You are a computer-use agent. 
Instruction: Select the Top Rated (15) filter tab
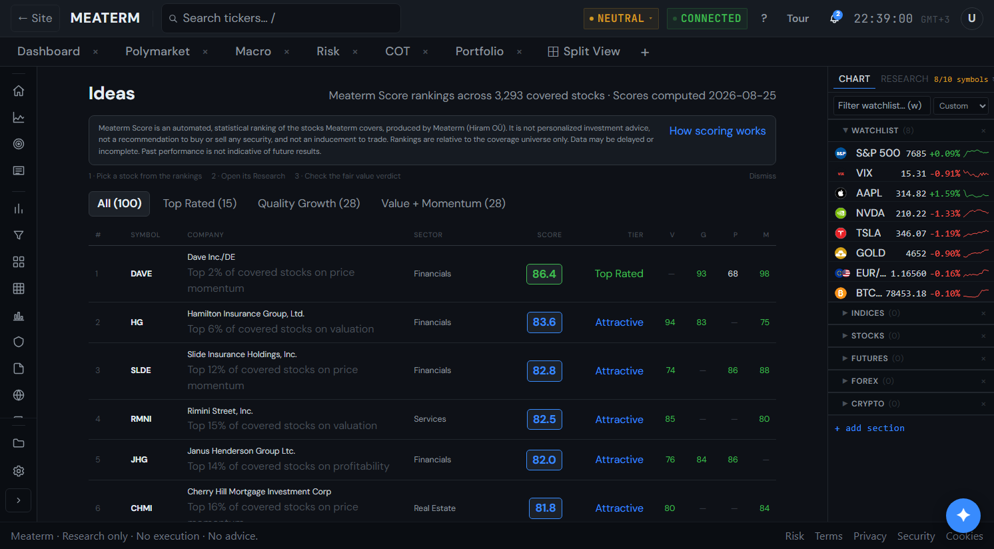pos(200,204)
